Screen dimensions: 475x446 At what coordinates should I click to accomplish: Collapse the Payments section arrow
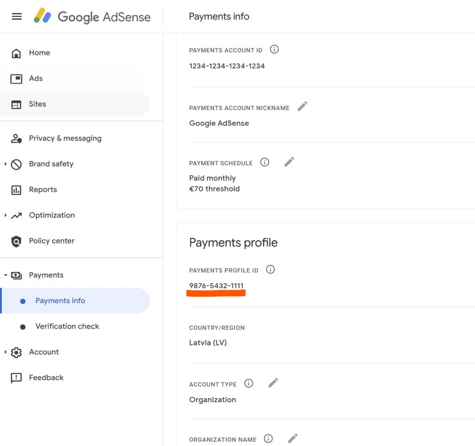(6, 275)
